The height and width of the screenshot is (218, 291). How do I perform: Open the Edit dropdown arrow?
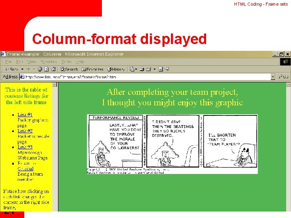click(x=154, y=69)
